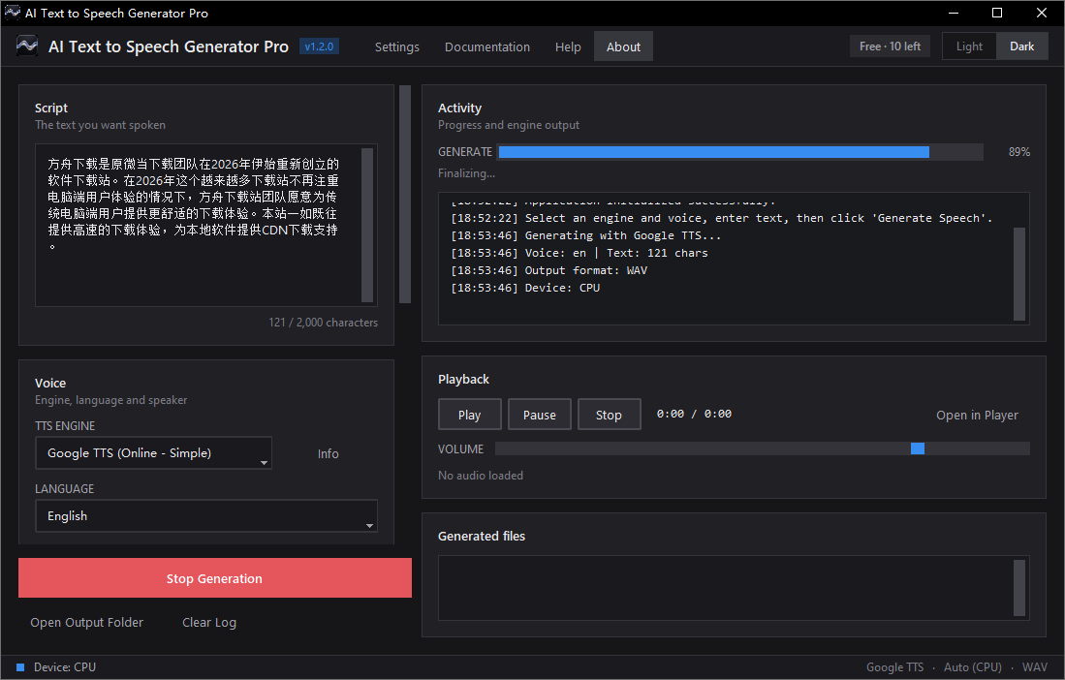Click the Free 10 left quota badge

(890, 46)
